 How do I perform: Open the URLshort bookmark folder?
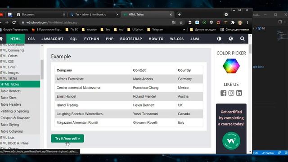click(x=135, y=30)
